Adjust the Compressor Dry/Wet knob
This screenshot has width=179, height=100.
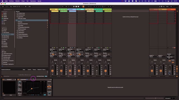pos(49,94)
